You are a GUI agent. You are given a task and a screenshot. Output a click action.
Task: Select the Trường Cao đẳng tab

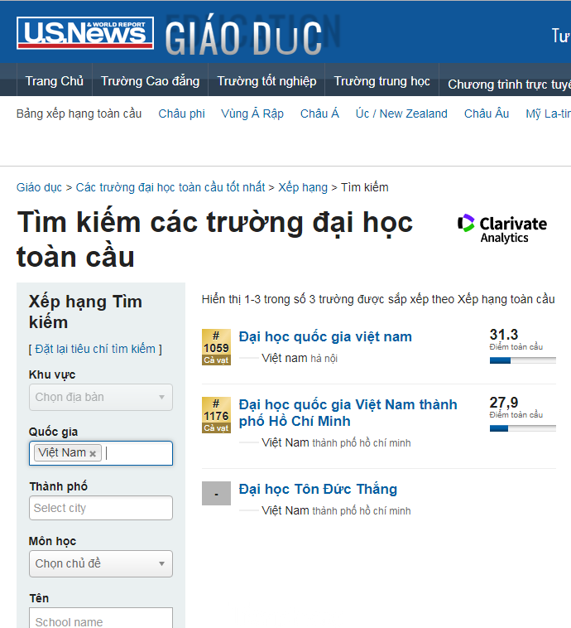pos(150,81)
